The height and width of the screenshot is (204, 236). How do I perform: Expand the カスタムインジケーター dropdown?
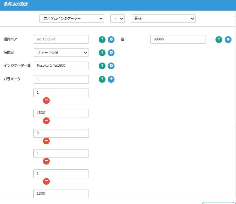[72, 19]
